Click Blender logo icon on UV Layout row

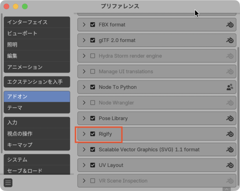[x=230, y=165]
